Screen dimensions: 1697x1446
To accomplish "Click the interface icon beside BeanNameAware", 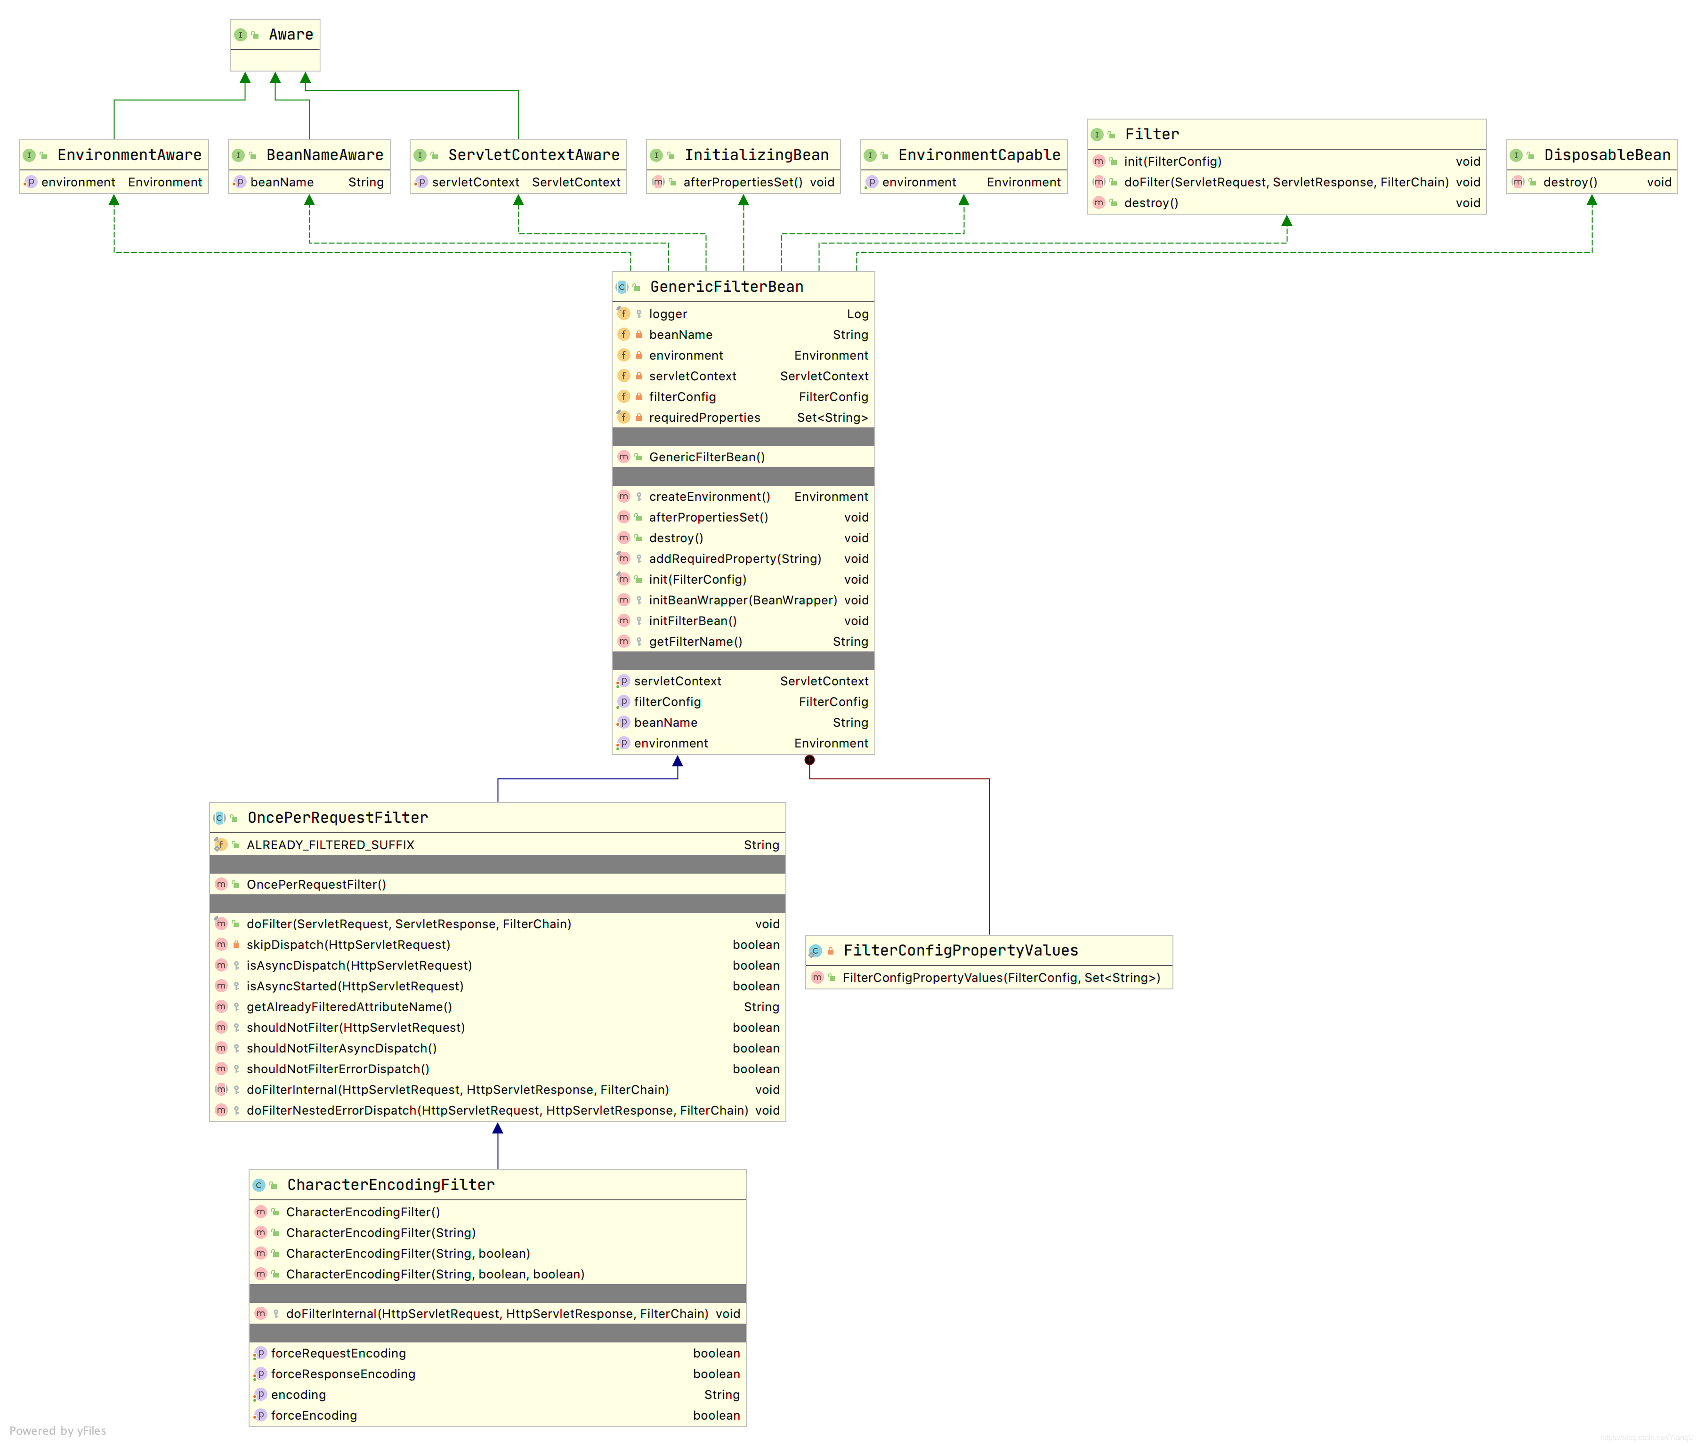I will point(238,156).
